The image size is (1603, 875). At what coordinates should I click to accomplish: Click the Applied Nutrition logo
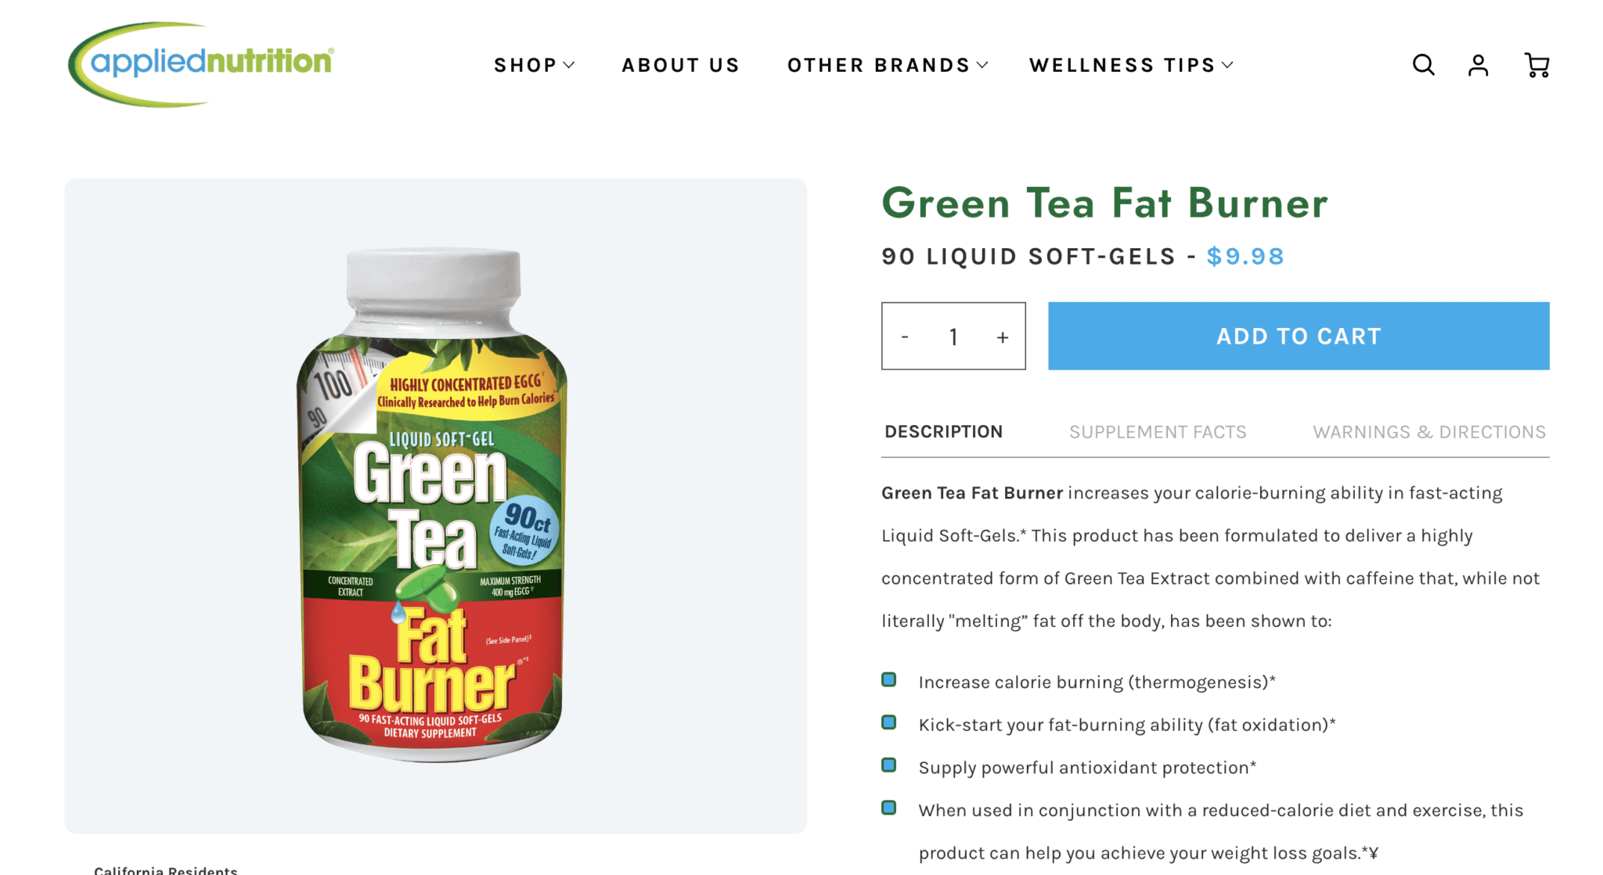201,64
